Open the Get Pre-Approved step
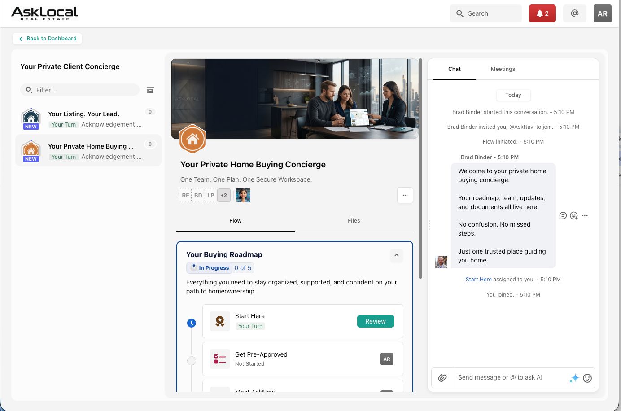 pyautogui.click(x=303, y=359)
